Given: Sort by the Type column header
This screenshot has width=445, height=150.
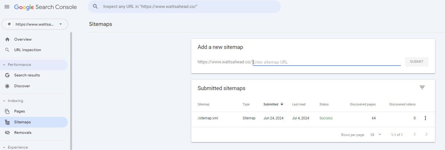Looking at the screenshot, I should (246, 104).
